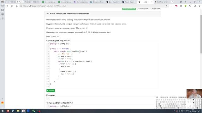Open the sidebar screenshot tool icon

(x=3, y=14)
